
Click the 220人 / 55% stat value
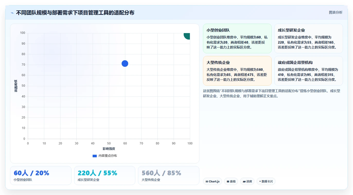point(97,173)
